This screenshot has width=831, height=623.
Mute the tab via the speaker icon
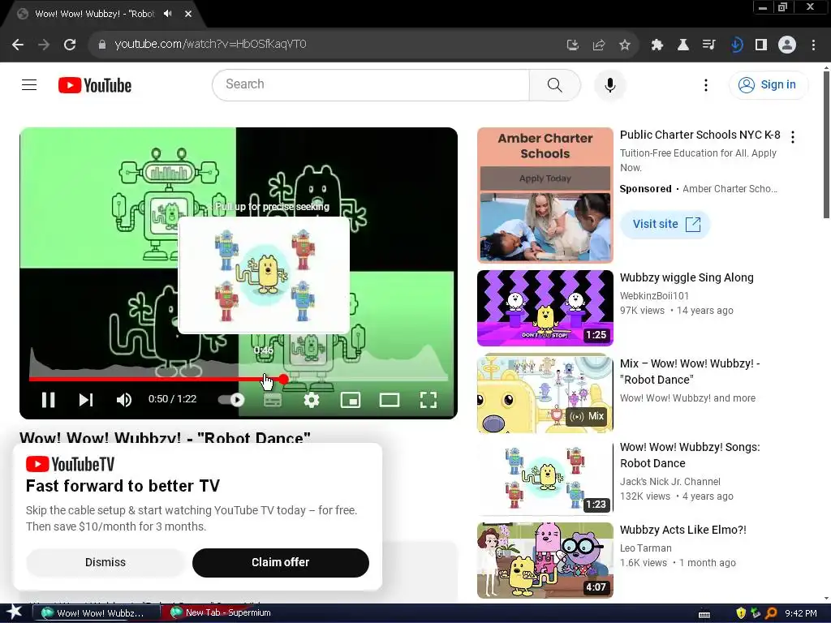[x=168, y=14]
